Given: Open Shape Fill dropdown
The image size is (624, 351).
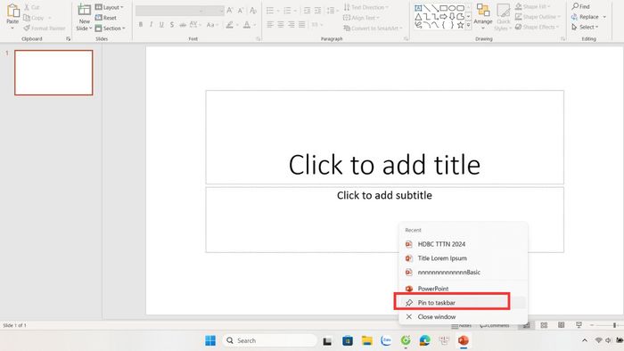Looking at the screenshot, I should tap(532, 7).
